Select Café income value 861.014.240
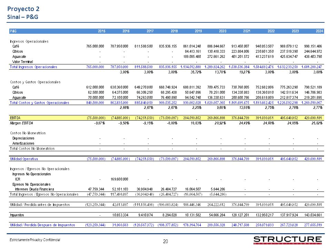The width and height of the screenshot is (331, 248). point(192,46)
